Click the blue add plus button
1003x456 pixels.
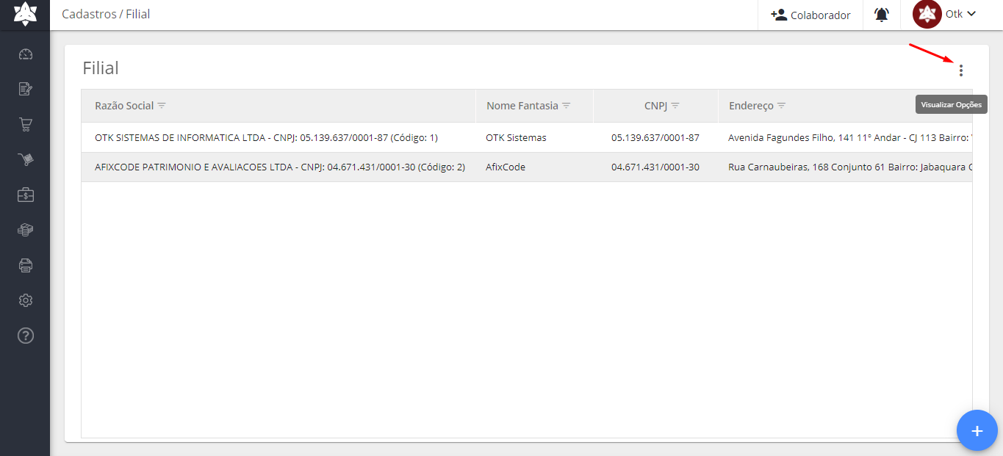click(x=977, y=430)
